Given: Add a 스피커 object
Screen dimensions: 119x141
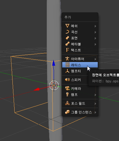Looking at the screenshot, I should [x=75, y=80].
